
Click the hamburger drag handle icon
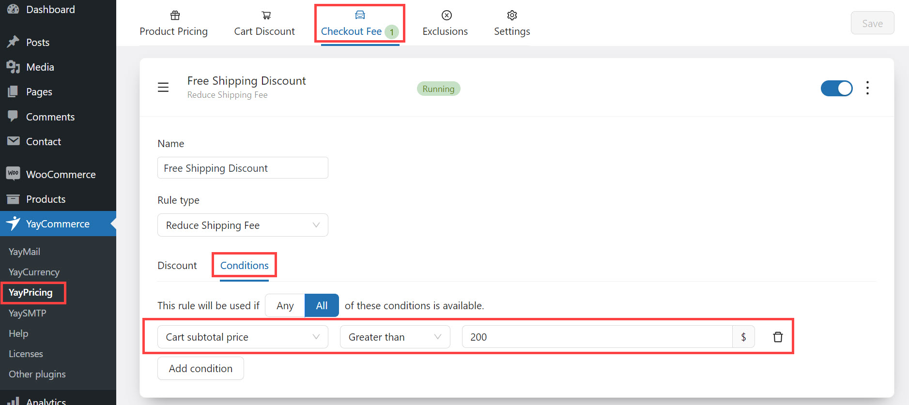pos(163,88)
